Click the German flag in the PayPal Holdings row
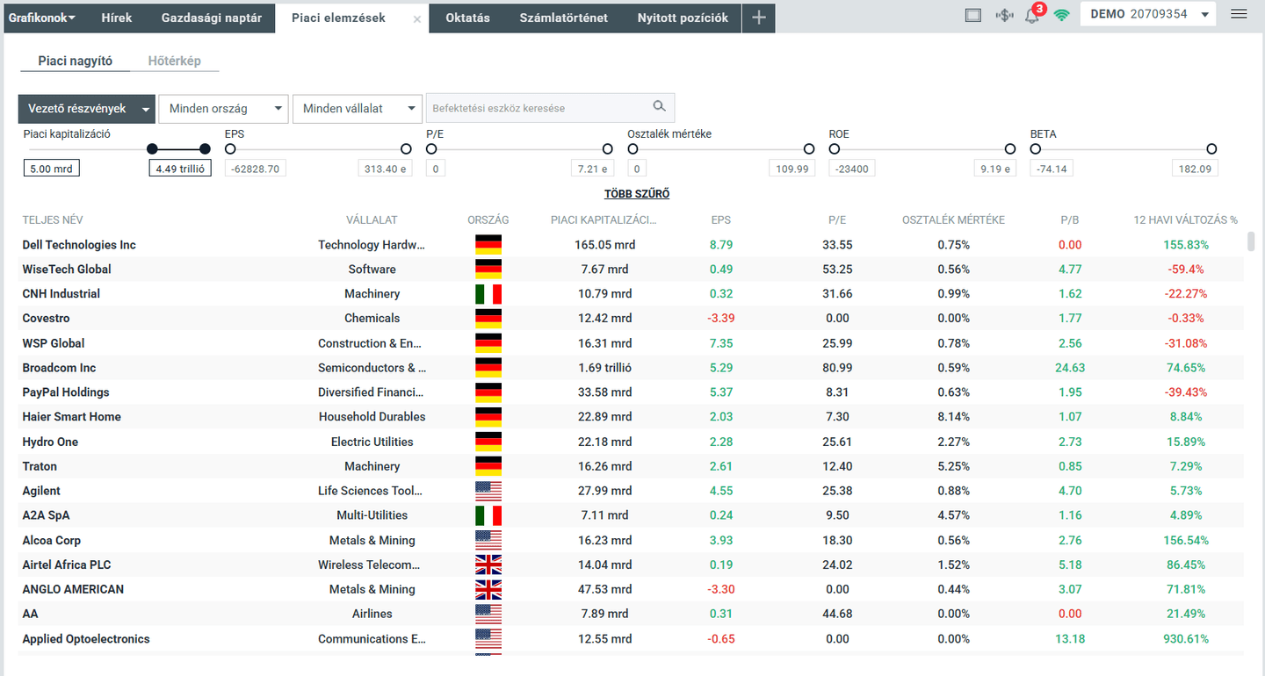This screenshot has height=676, width=1265. coord(488,392)
